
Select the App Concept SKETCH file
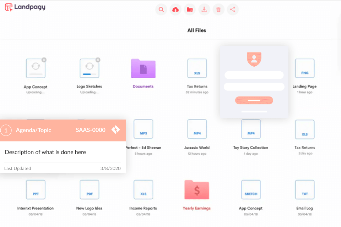pos(251,190)
